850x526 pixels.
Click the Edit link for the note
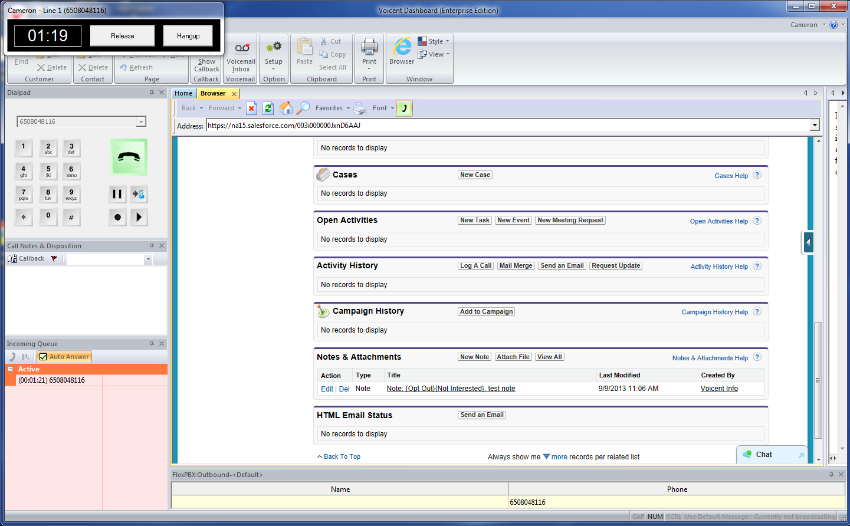[x=327, y=389]
